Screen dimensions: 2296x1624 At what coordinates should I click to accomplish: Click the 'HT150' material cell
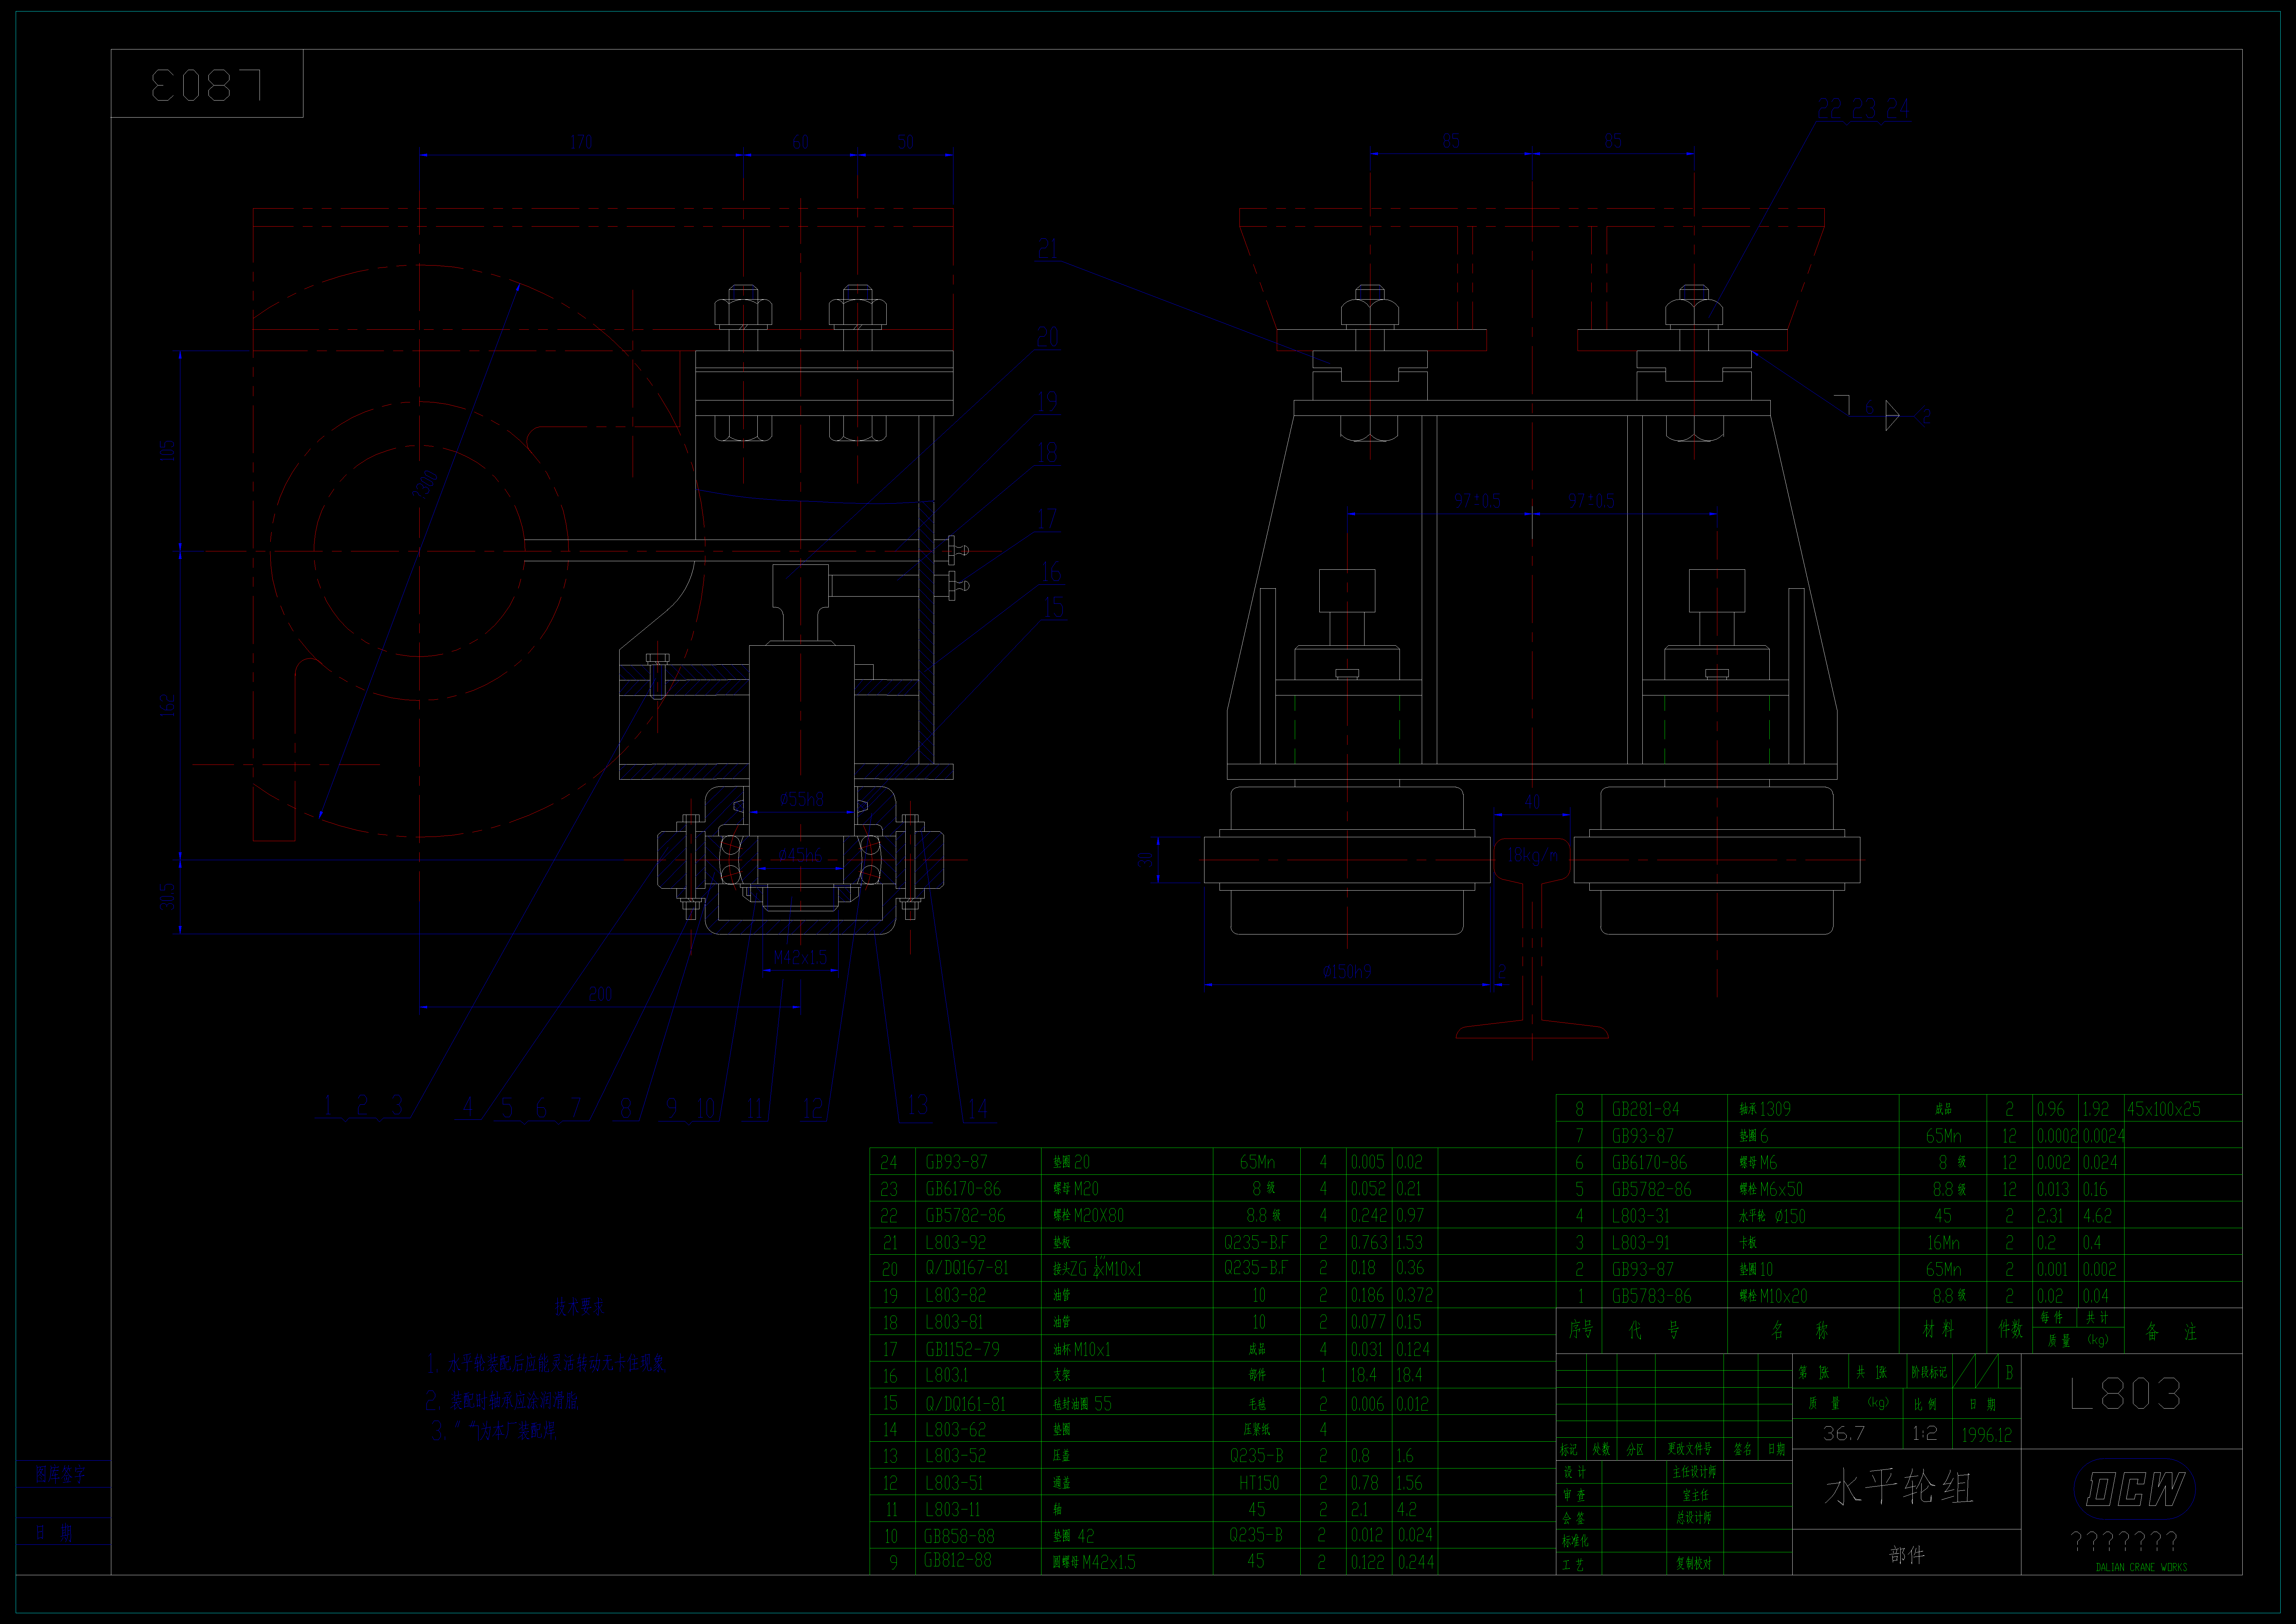click(x=1259, y=1483)
